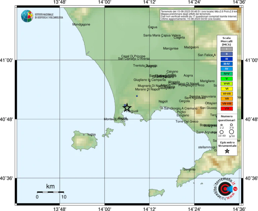
Task: Click the Maddaloni label
Action: (191, 47)
